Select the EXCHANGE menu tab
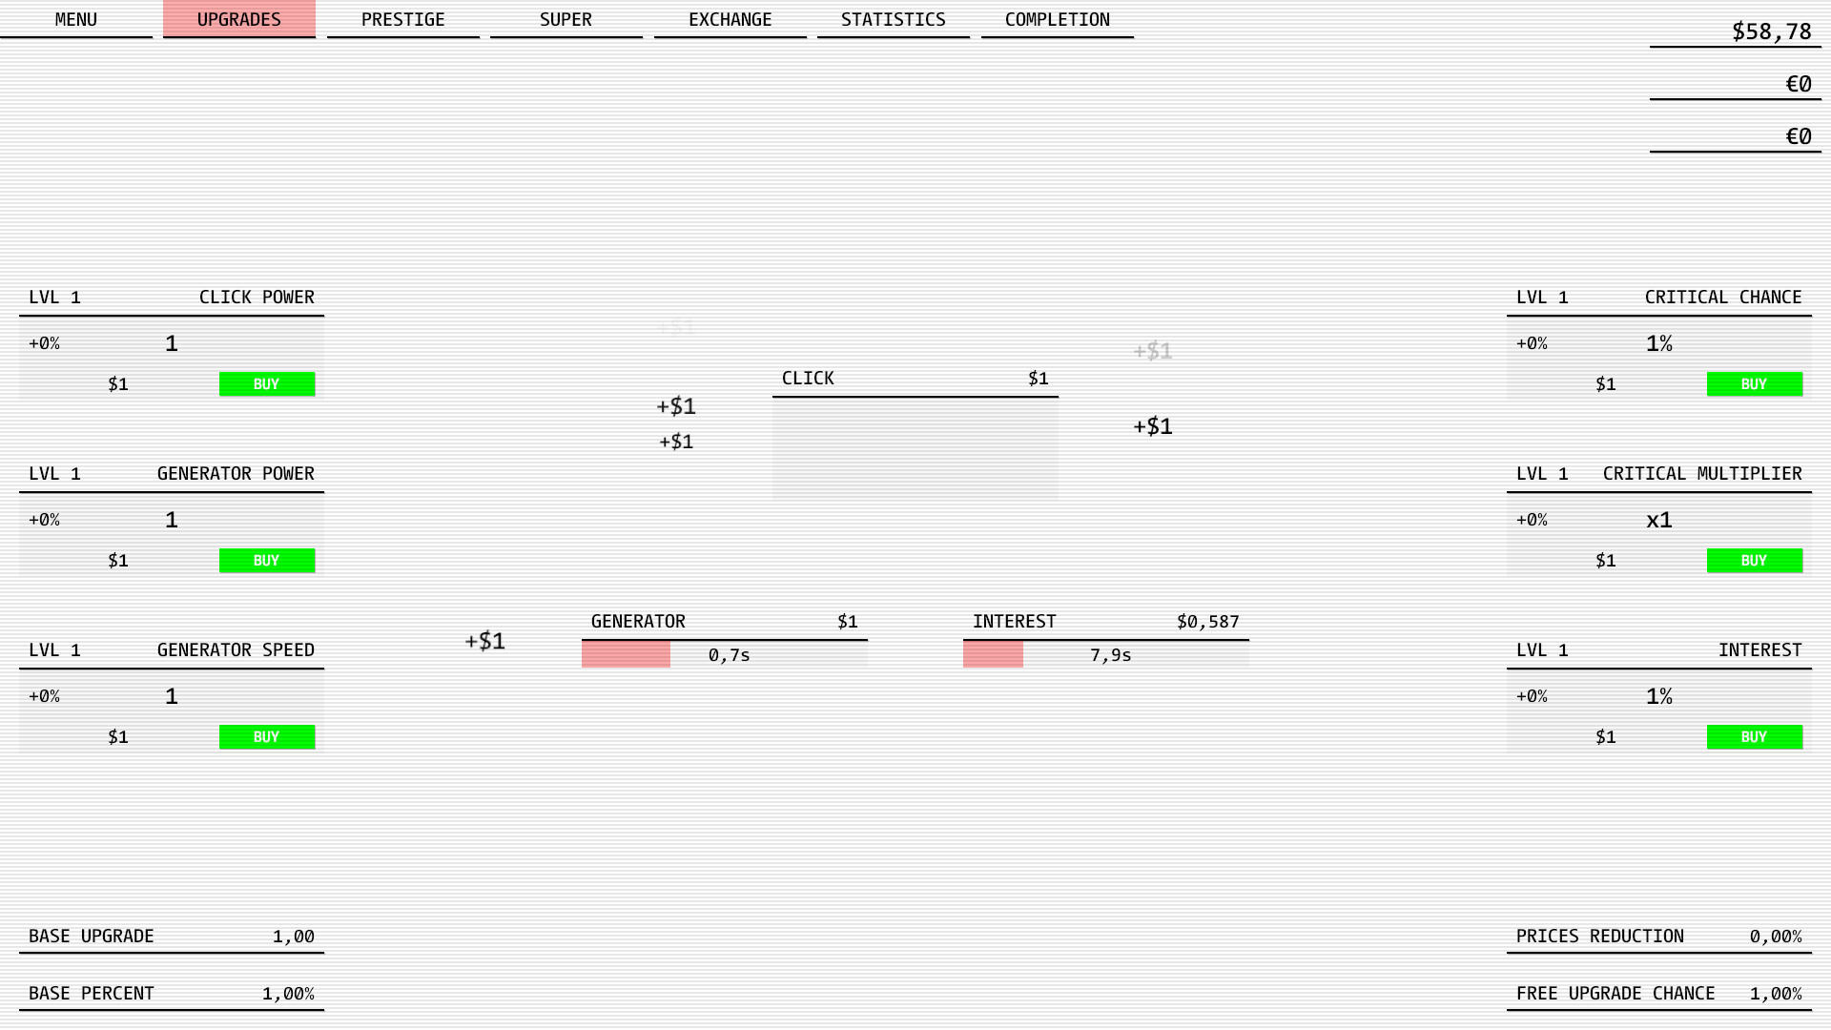The width and height of the screenshot is (1831, 1030). (x=730, y=19)
